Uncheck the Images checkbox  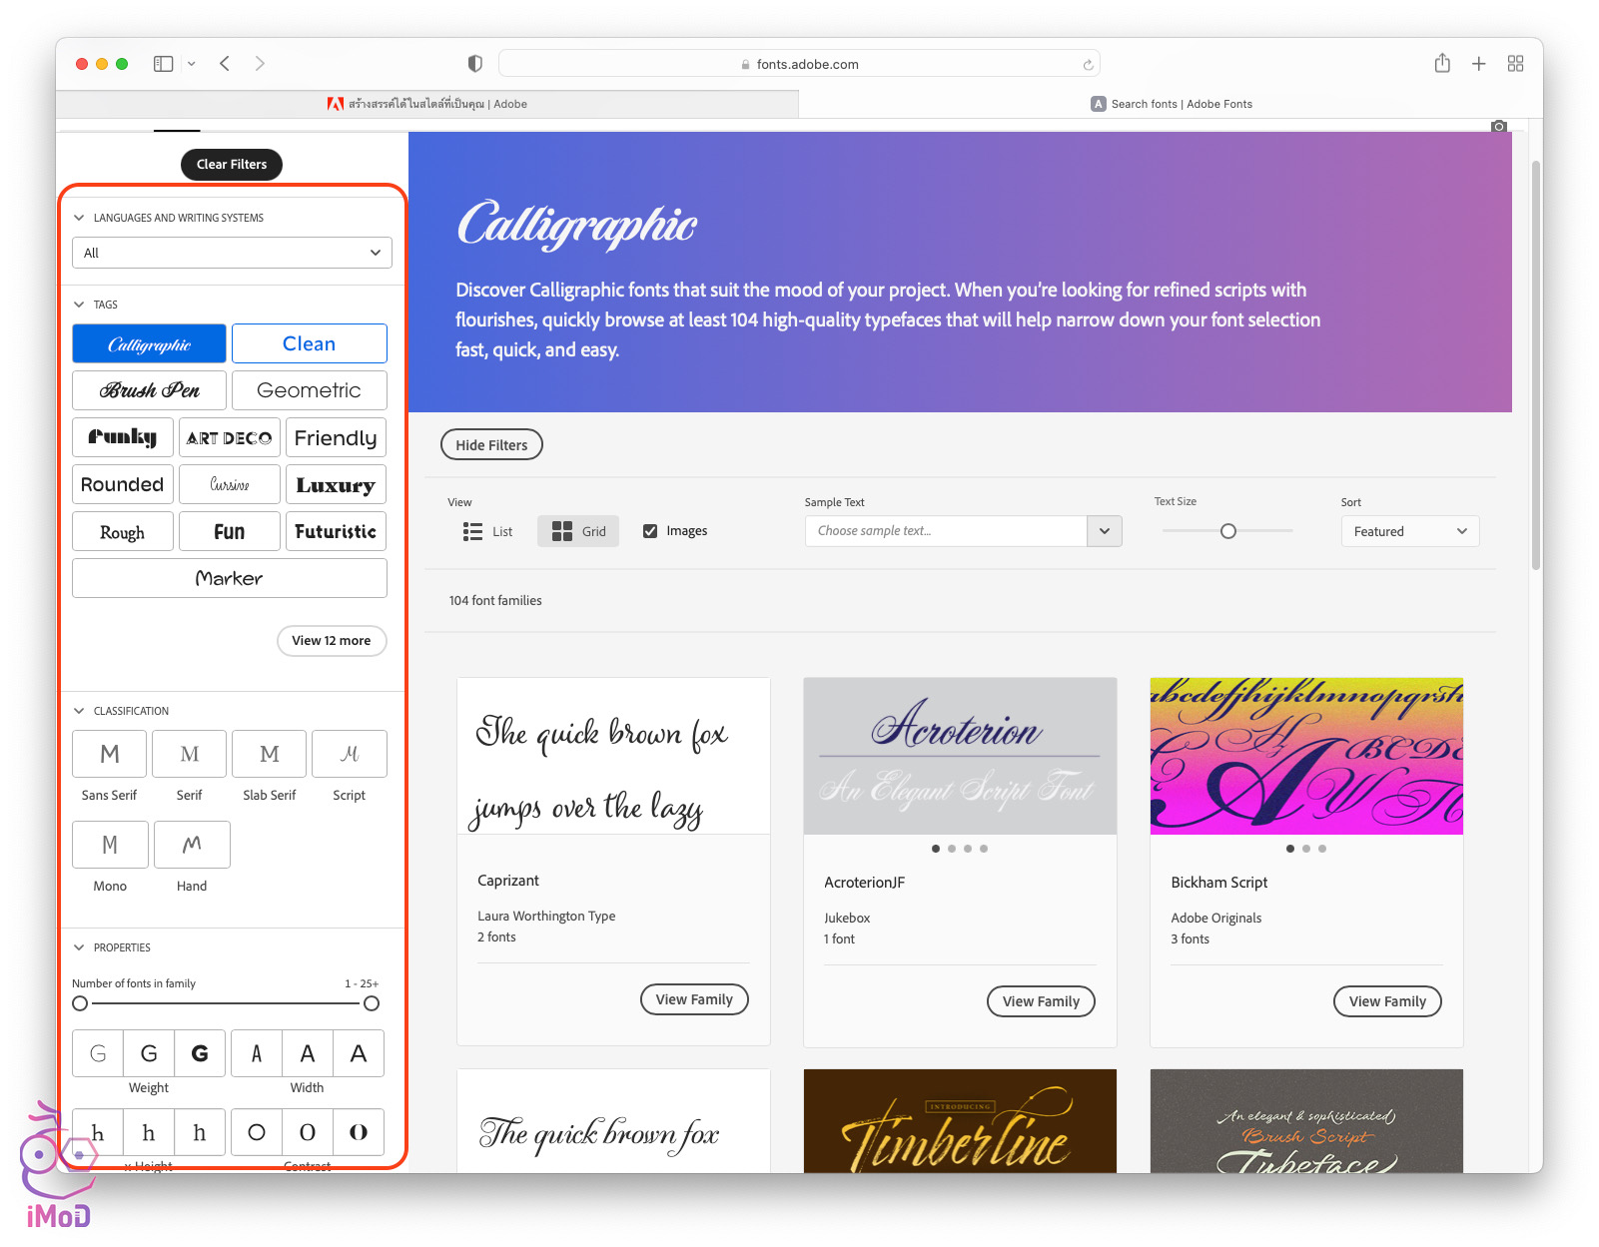point(650,531)
